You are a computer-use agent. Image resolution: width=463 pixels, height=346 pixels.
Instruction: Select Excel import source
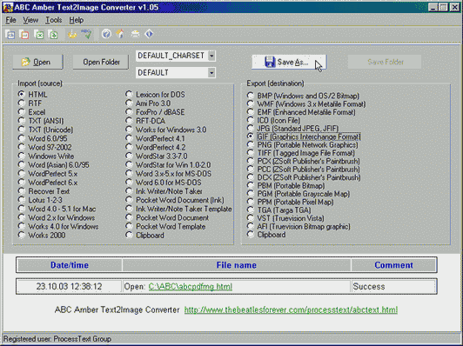pos(31,112)
